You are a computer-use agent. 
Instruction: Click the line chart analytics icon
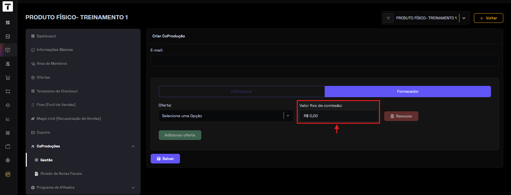coord(8,119)
